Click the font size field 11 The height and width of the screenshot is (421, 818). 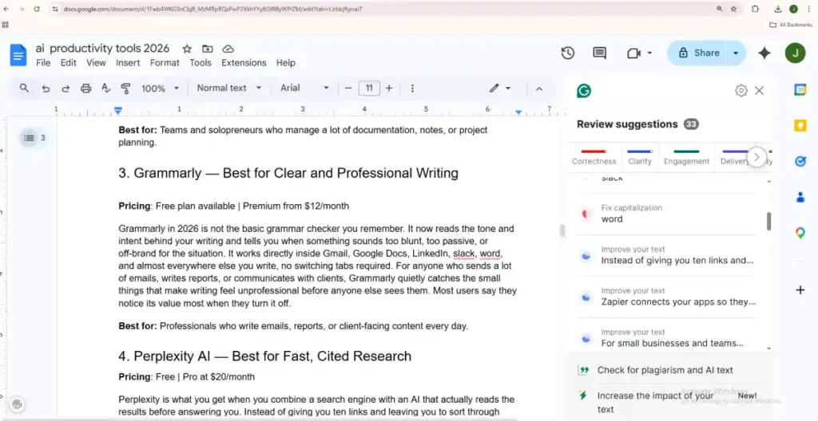pyautogui.click(x=369, y=88)
